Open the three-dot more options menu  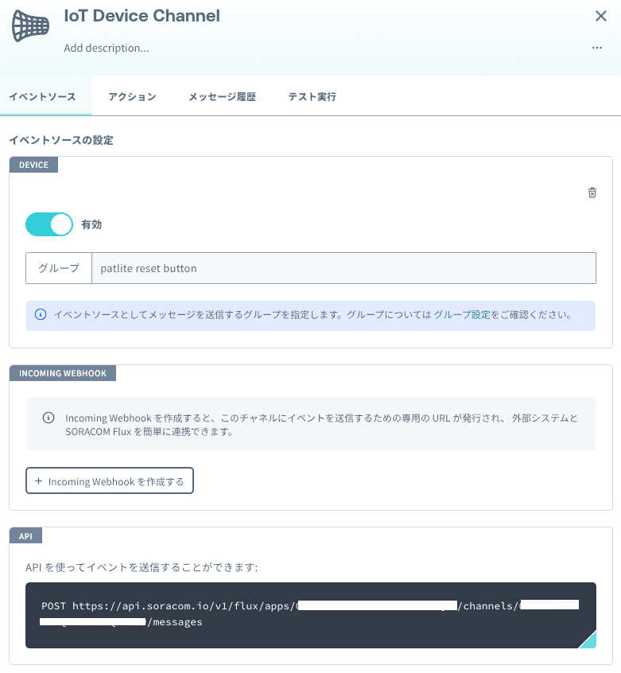tap(597, 48)
